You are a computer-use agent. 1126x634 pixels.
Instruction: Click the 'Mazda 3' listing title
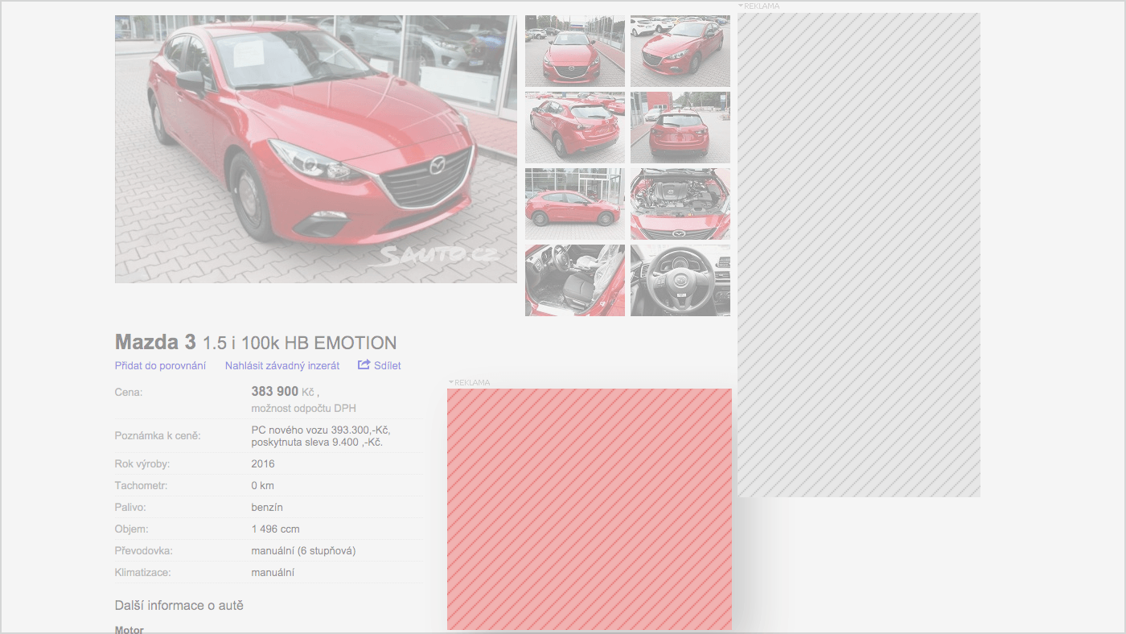[x=155, y=342]
